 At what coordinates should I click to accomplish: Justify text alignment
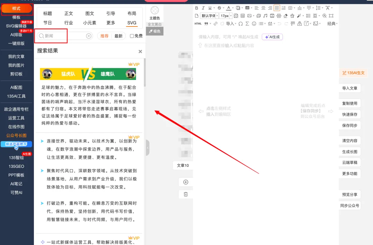point(277,8)
